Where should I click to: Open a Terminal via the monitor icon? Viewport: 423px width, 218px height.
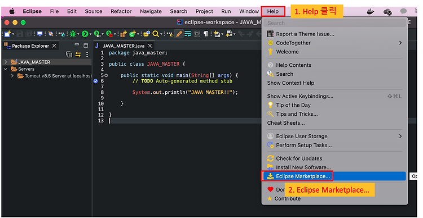(40, 34)
